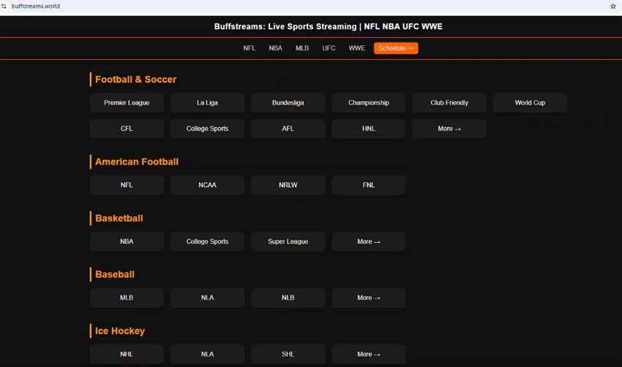Show More Basketball leagues
This screenshot has height=367, width=622.
pos(369,241)
